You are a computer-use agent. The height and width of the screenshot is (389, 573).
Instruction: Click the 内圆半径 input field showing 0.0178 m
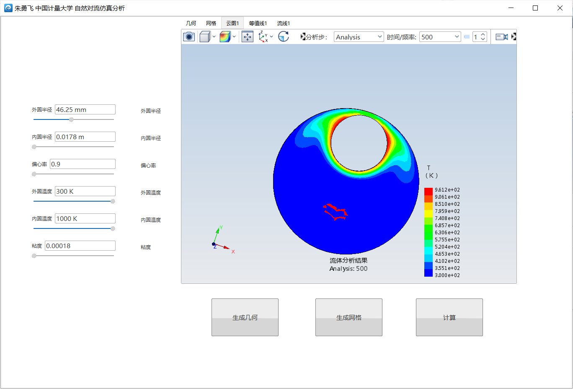coord(85,137)
